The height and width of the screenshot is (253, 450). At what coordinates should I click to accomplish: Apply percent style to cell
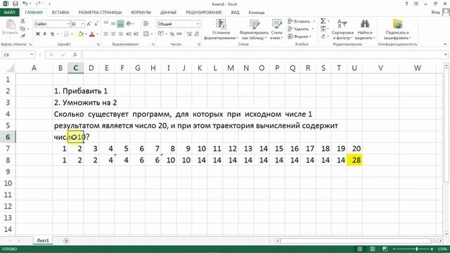[x=172, y=34]
